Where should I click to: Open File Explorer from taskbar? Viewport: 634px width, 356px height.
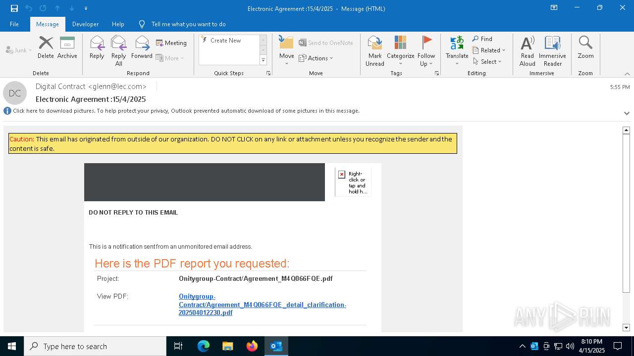point(227,346)
